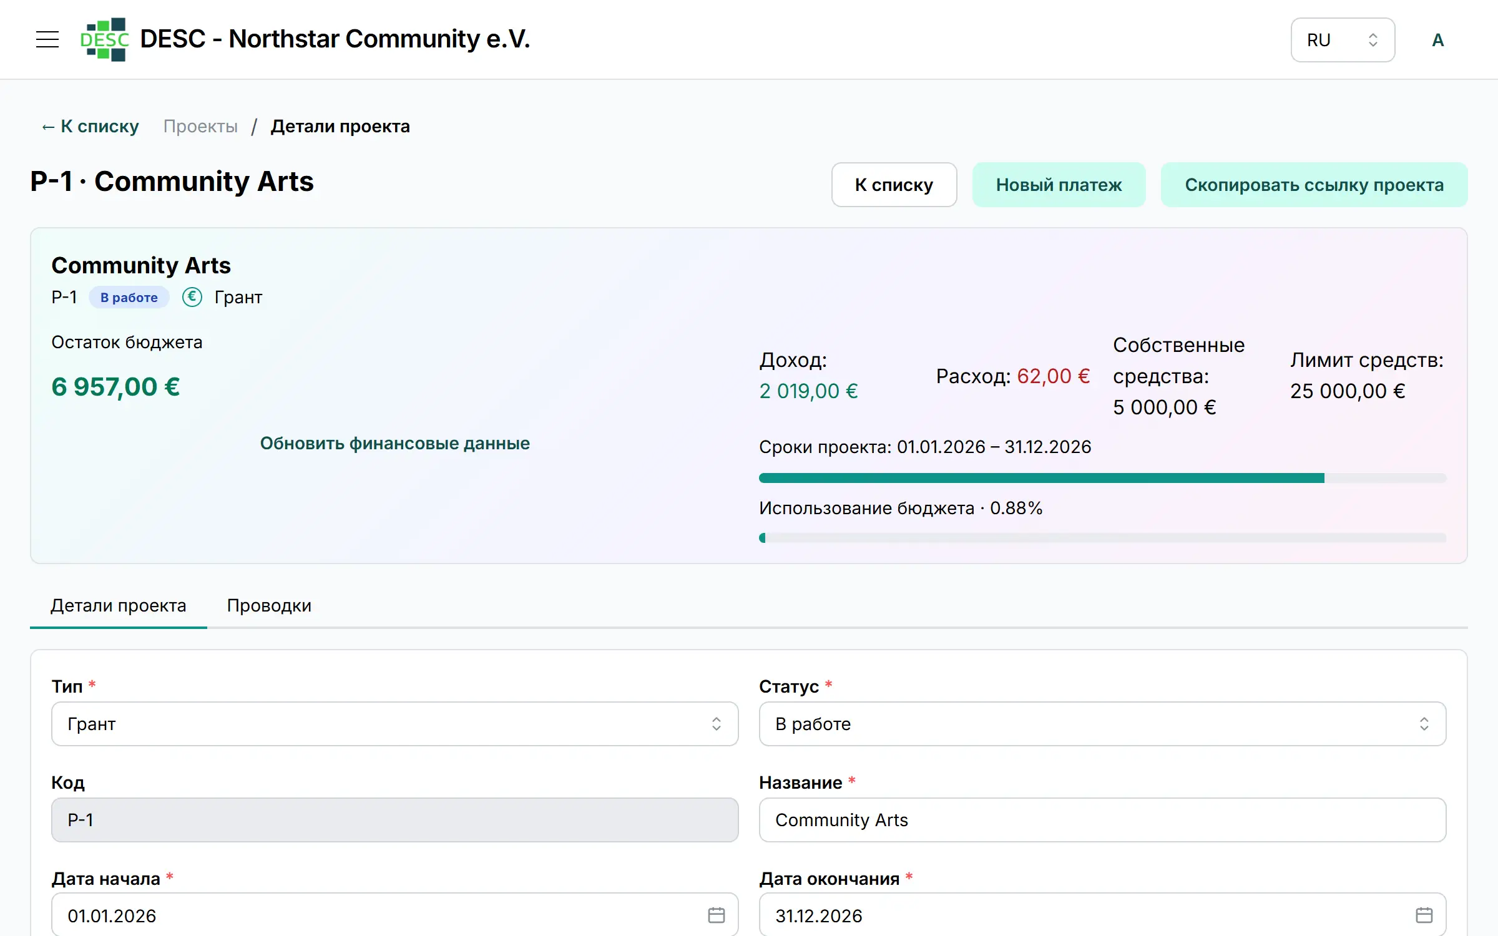The image size is (1498, 936).
Task: Click the euro circle icon beside Грант
Action: coord(192,297)
